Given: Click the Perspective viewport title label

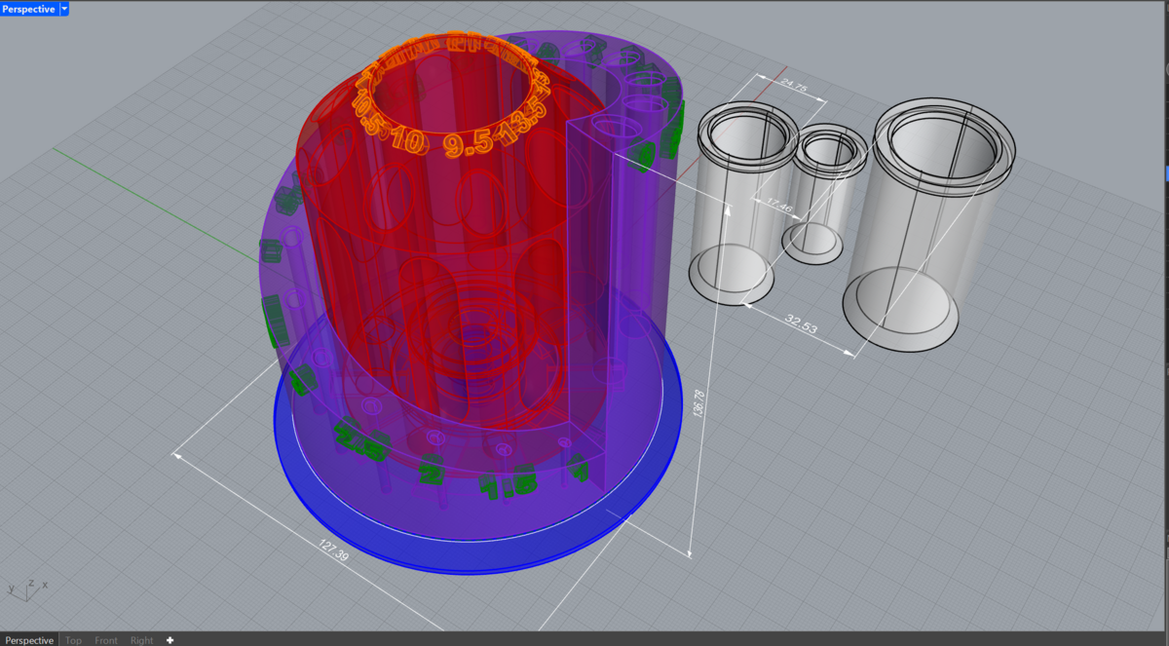Looking at the screenshot, I should tap(28, 9).
